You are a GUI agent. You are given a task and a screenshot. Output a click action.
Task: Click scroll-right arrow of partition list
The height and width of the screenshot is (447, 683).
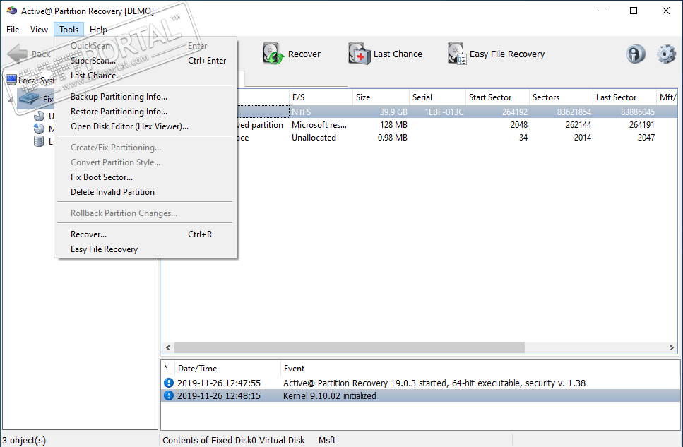point(671,347)
